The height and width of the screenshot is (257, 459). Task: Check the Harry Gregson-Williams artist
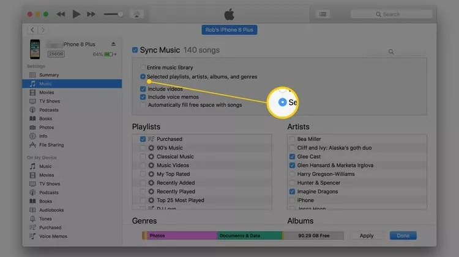(292, 174)
